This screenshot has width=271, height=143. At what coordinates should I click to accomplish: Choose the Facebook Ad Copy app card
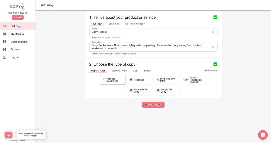[x=140, y=91]
